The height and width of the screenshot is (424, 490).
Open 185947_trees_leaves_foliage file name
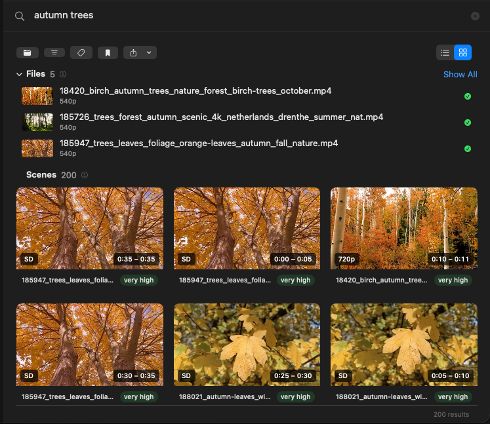(x=199, y=144)
